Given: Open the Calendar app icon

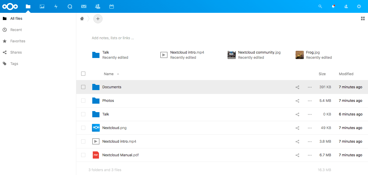Looking at the screenshot, I should tap(112, 6).
